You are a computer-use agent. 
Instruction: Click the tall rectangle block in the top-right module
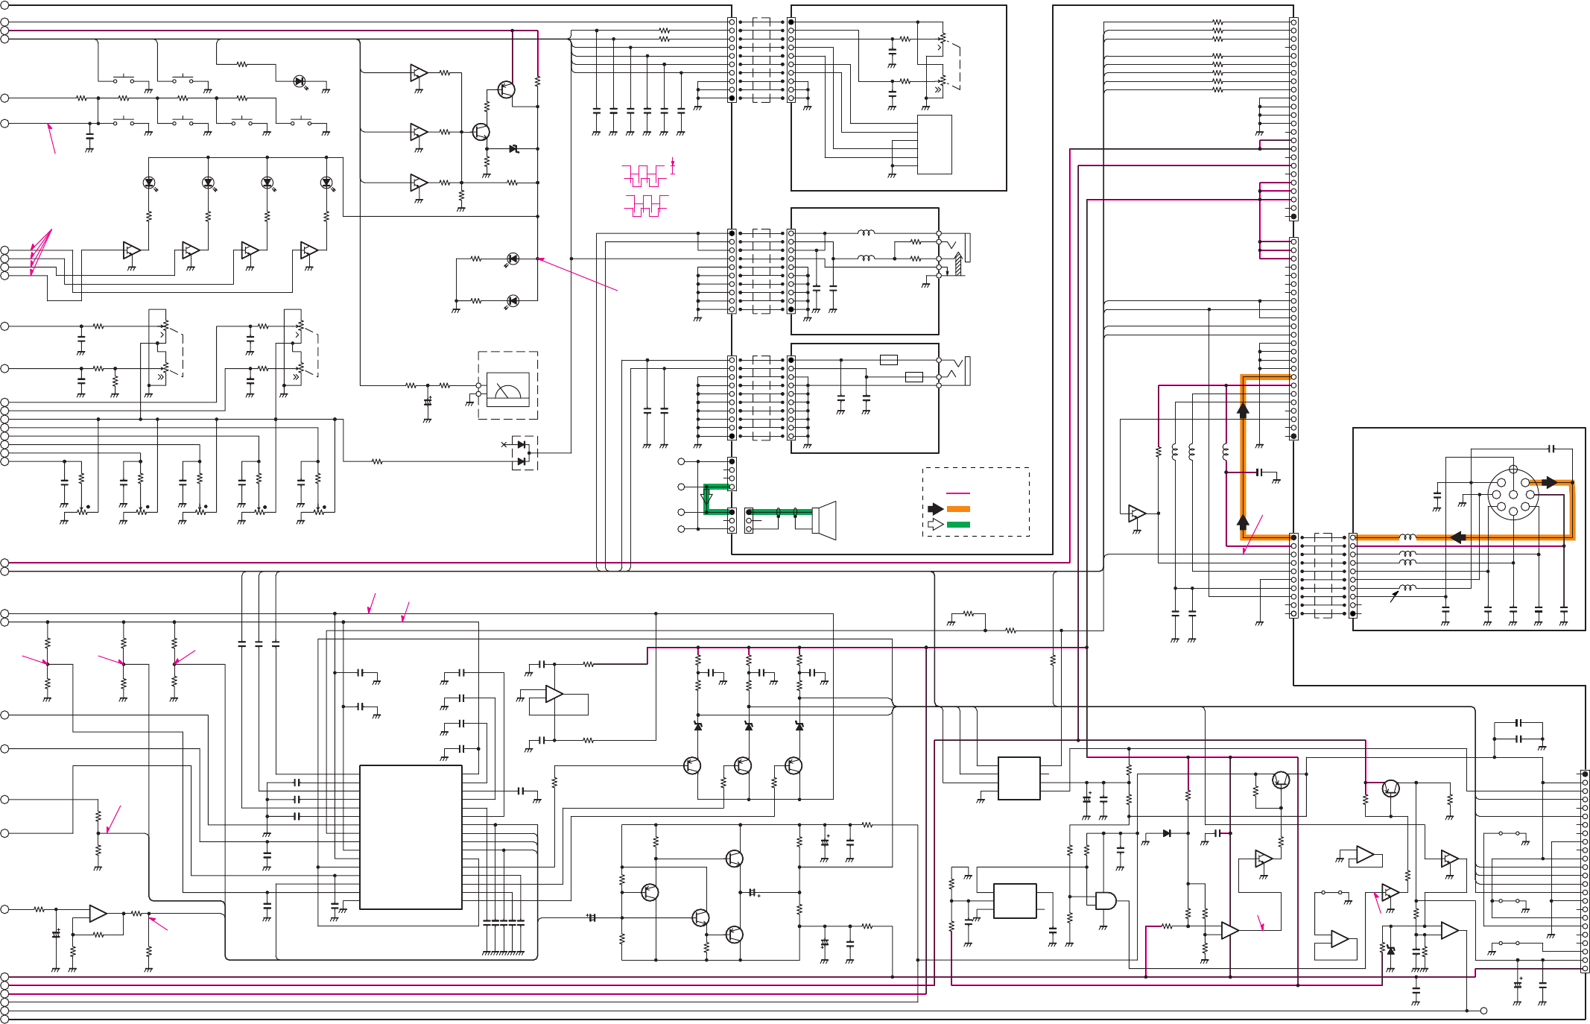pos(934,145)
